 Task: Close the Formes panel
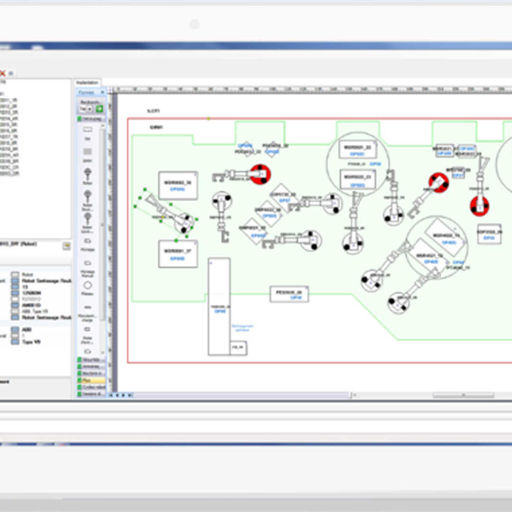point(102,93)
